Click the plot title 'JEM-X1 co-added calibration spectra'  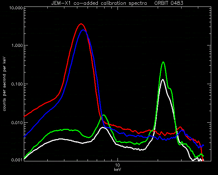coord(99,3)
